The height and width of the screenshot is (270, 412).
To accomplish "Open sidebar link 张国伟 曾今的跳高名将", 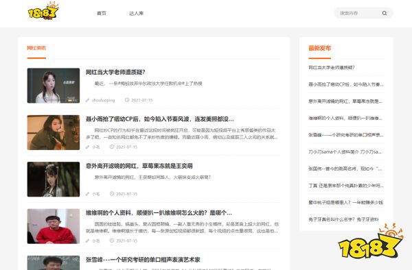I will [x=345, y=169].
